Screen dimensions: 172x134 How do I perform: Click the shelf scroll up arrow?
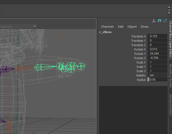[169, 7]
